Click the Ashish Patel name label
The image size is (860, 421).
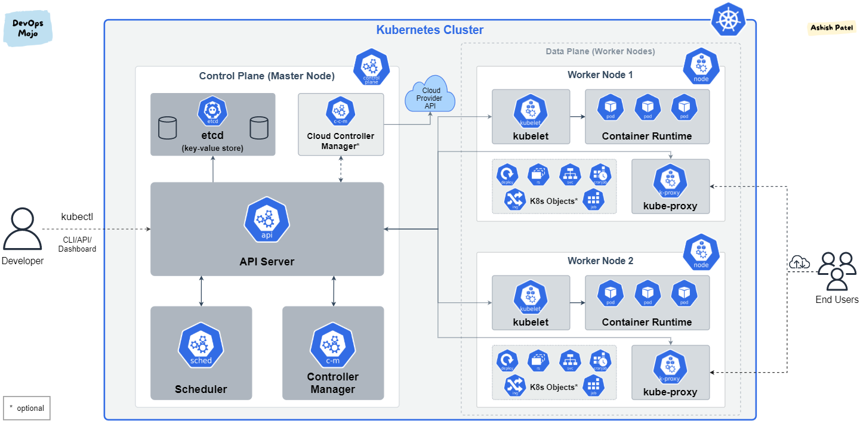tap(831, 27)
